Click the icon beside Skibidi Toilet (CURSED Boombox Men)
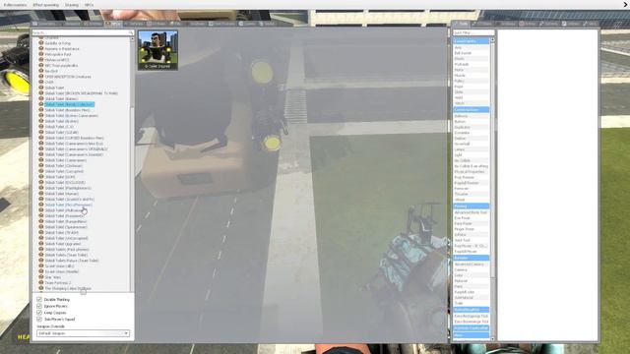 [x=41, y=138]
